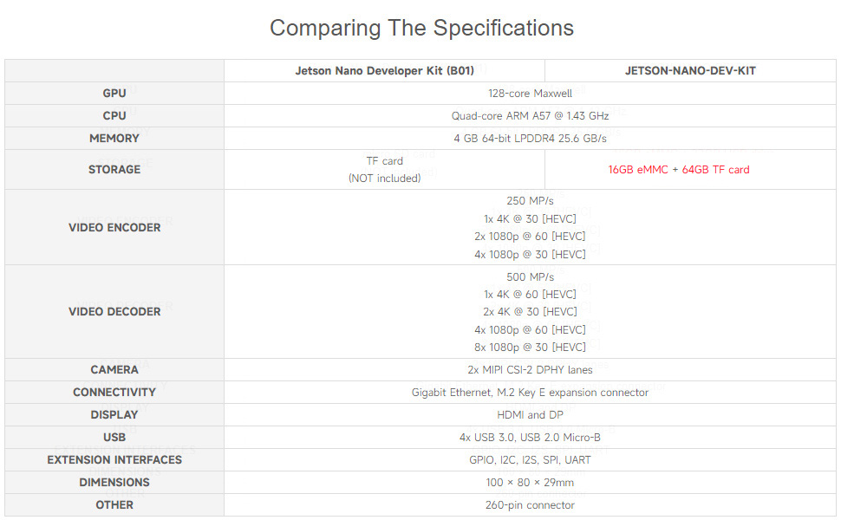Click the MEMORY row label
The height and width of the screenshot is (520, 841).
point(114,139)
